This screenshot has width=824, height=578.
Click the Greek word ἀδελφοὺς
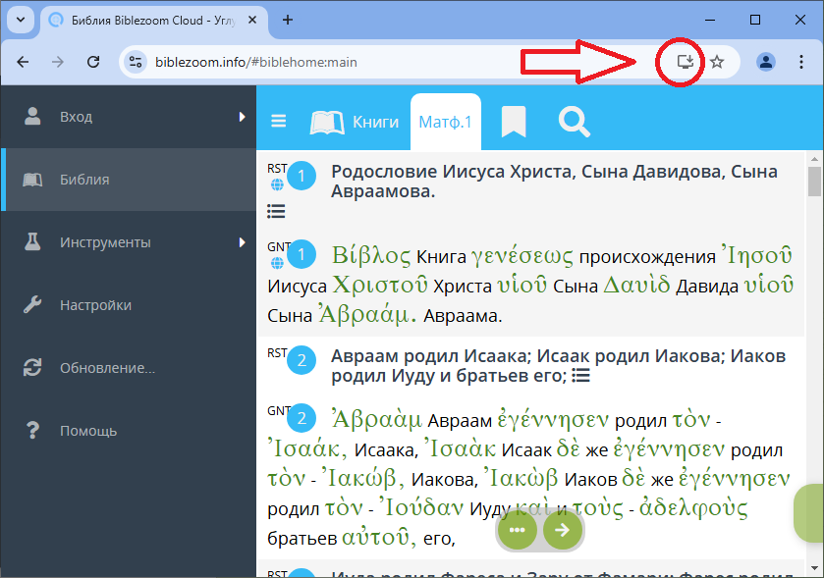[693, 507]
